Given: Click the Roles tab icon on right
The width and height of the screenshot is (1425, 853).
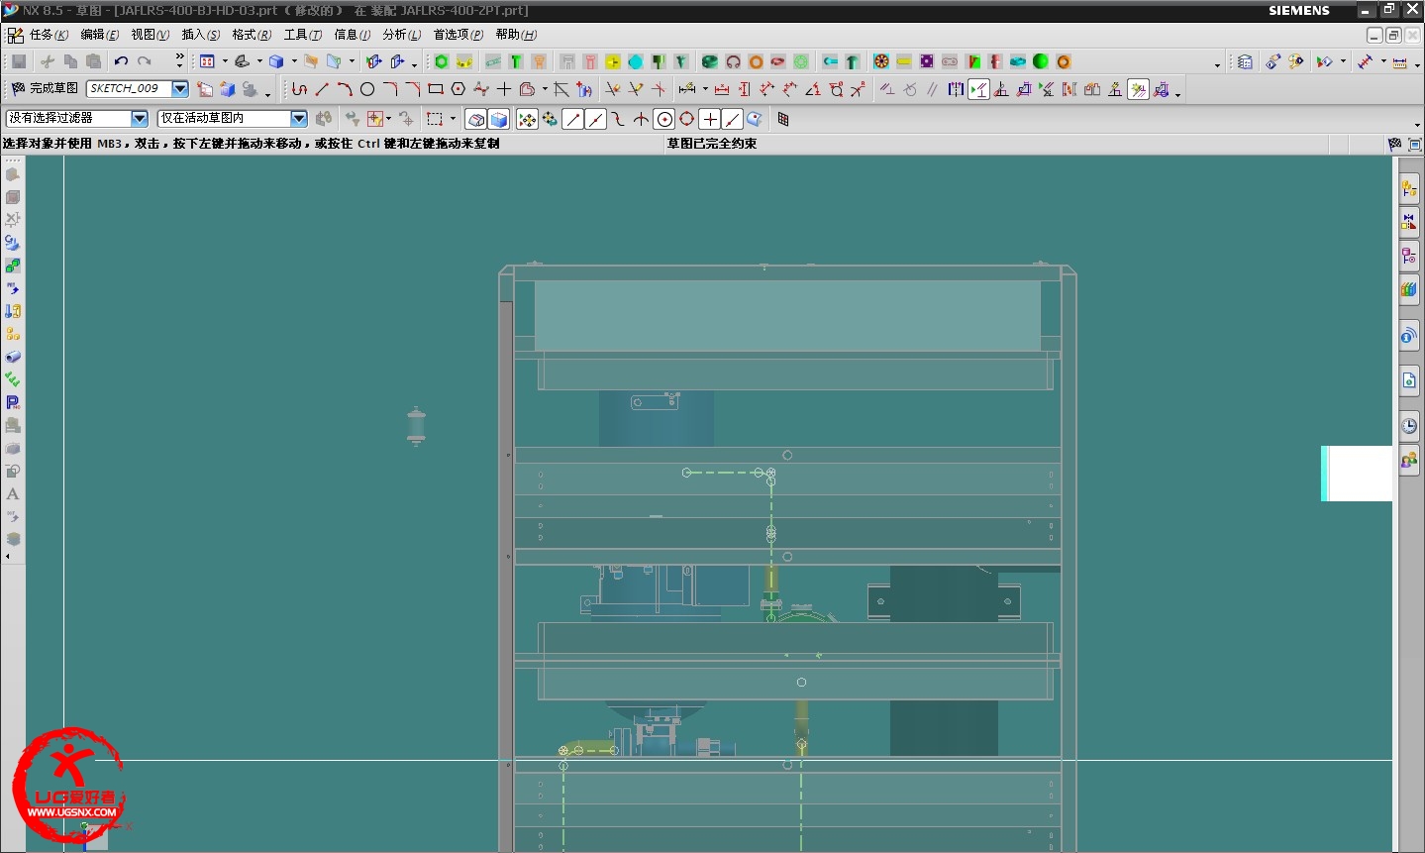Looking at the screenshot, I should point(1409,461).
